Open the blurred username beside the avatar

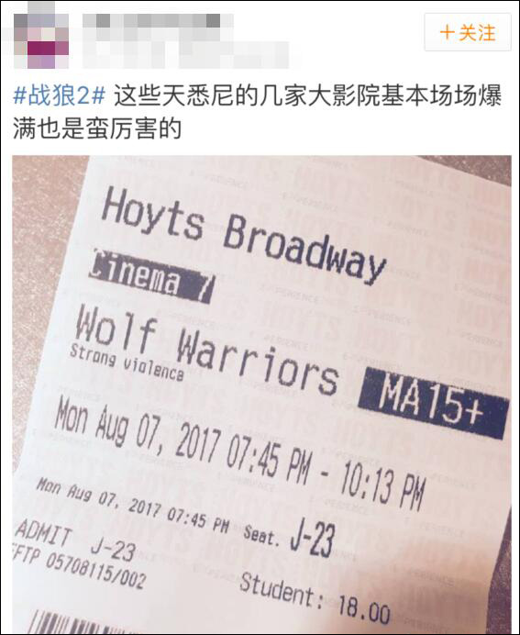(x=158, y=21)
